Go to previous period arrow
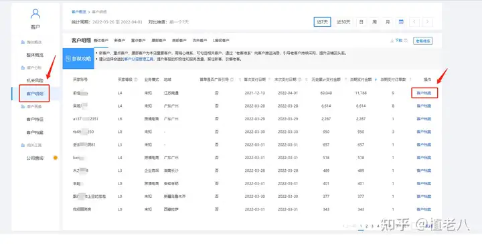482x244 pixels. click(414, 22)
